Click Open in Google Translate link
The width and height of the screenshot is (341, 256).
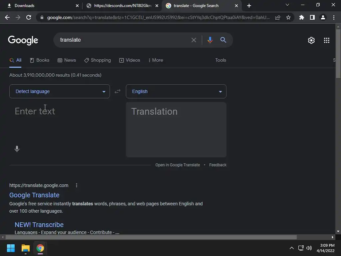click(177, 165)
